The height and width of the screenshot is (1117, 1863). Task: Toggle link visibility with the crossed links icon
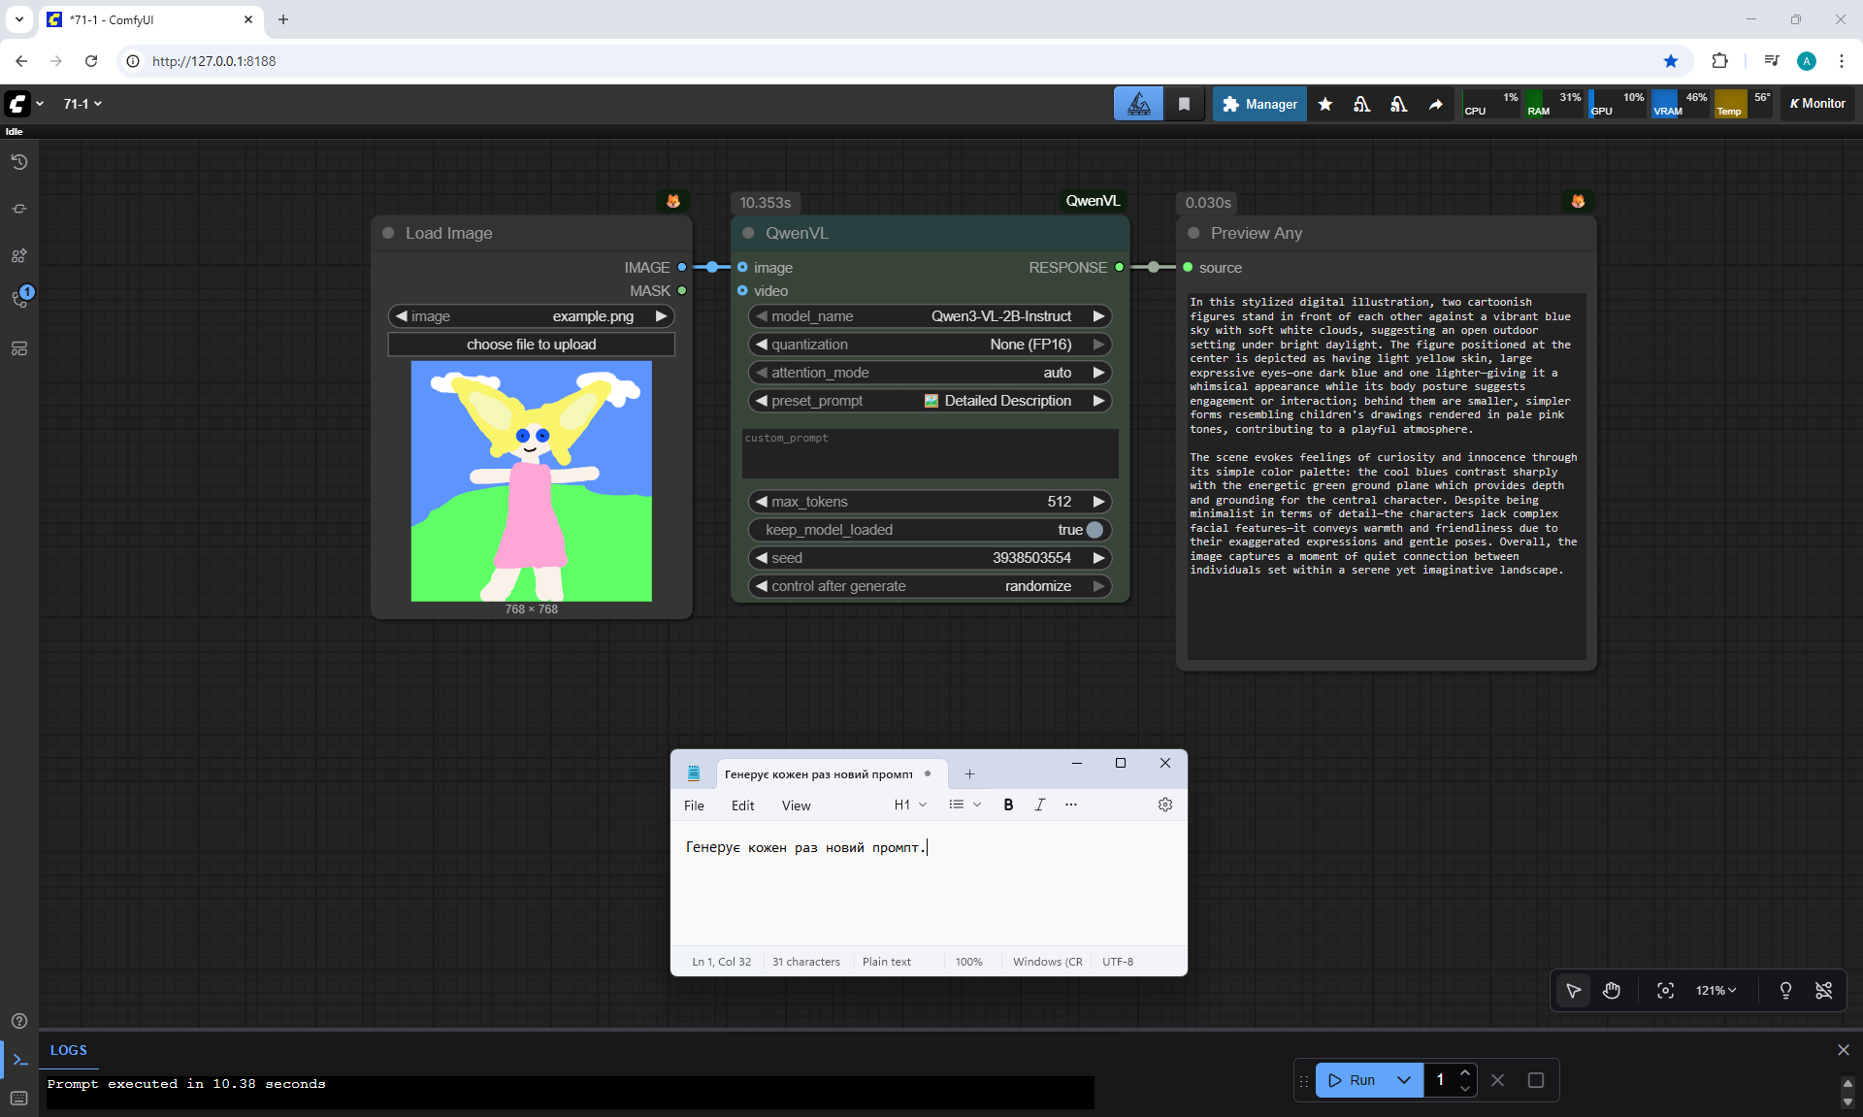click(1823, 990)
